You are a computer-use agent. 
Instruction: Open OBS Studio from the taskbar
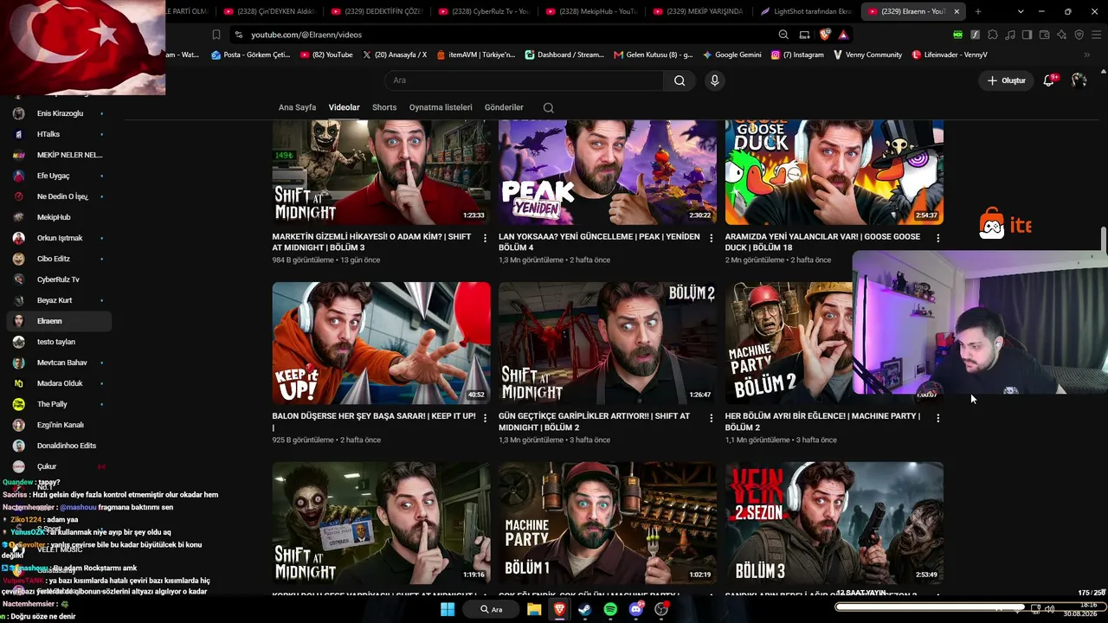662,609
